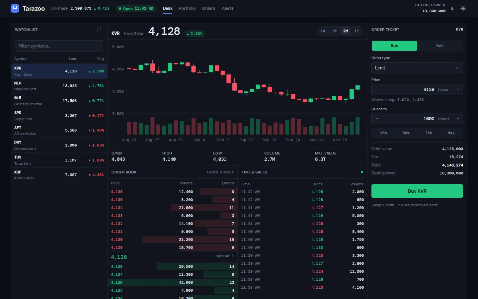
Task: Click the ask price 4,134 in order book
Action: pos(117,208)
